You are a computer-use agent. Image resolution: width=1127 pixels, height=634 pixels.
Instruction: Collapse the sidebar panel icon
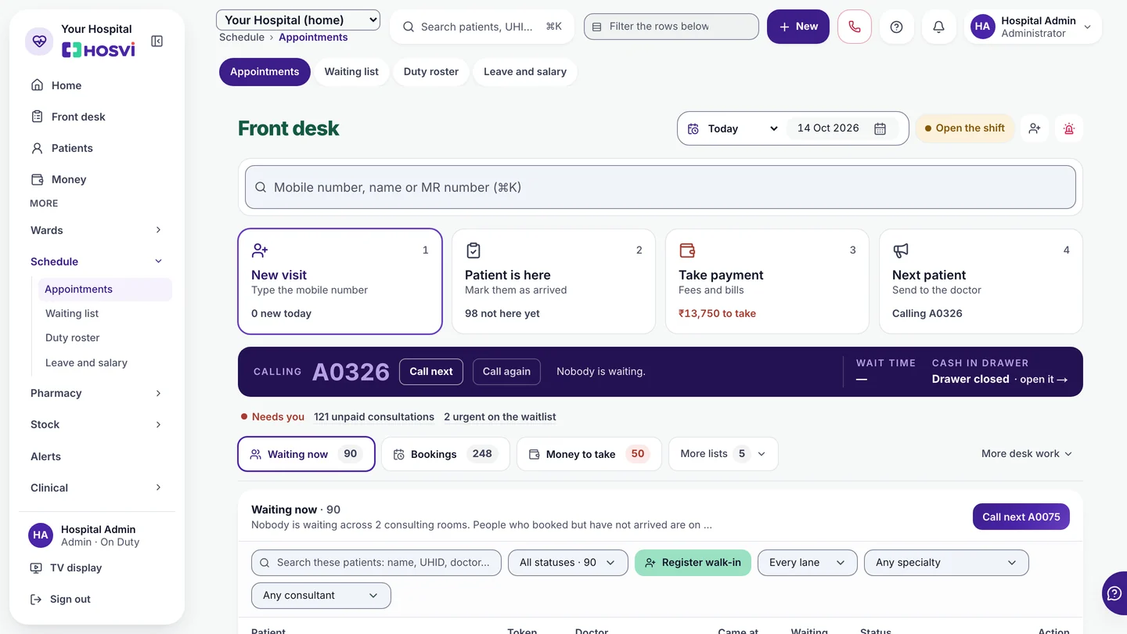157,41
